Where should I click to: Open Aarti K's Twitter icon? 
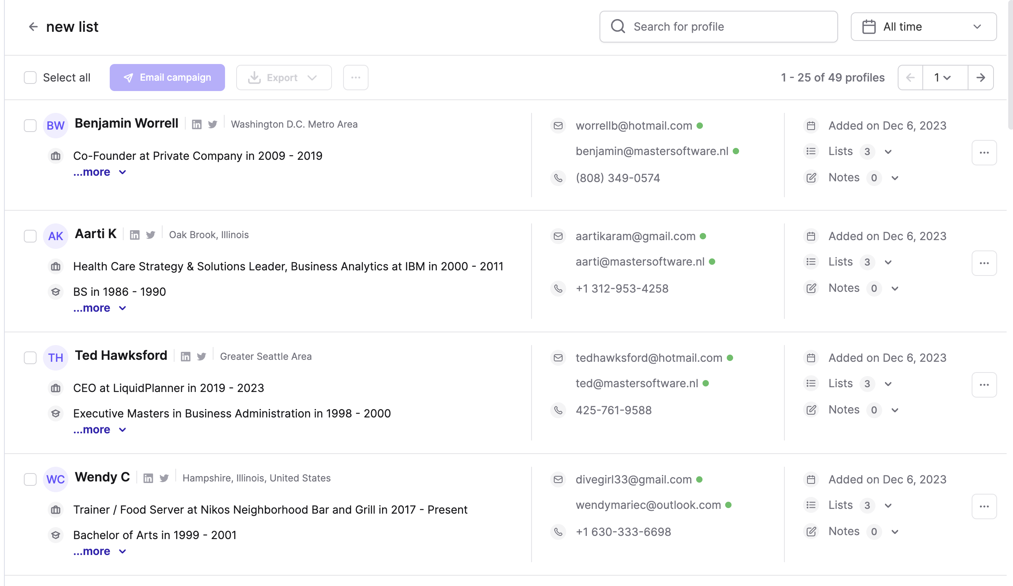(x=151, y=235)
